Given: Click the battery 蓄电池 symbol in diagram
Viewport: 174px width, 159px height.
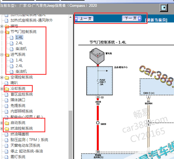Looking at the screenshot, I should point(97,56).
